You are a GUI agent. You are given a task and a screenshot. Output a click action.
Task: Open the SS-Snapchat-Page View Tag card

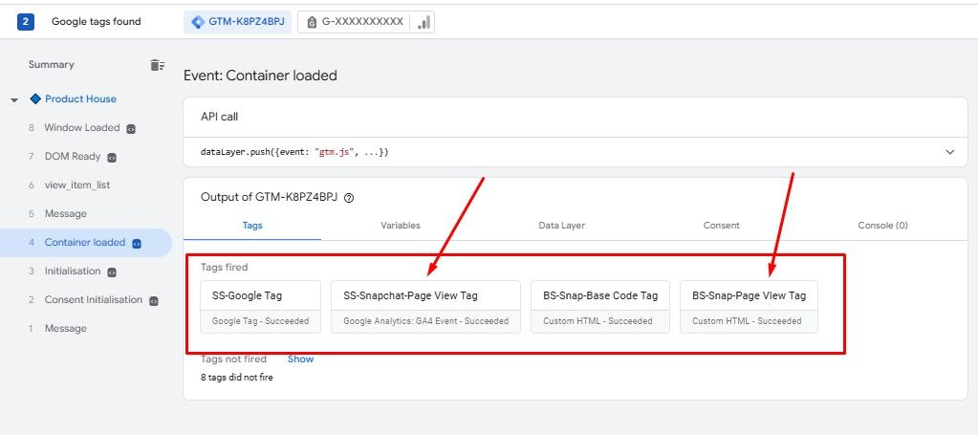point(425,307)
